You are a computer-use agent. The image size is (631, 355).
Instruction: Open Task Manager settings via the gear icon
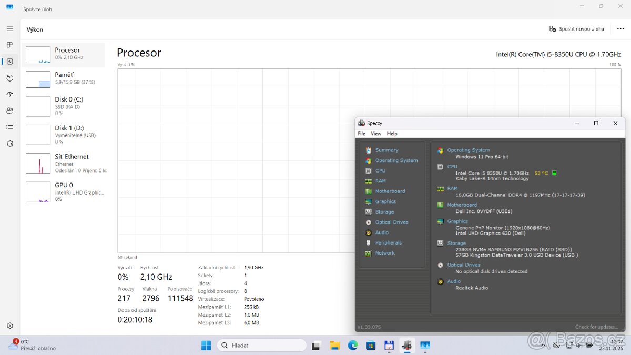(x=9, y=326)
